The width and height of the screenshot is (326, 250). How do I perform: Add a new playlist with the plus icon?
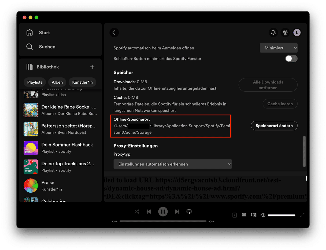pyautogui.click(x=92, y=67)
